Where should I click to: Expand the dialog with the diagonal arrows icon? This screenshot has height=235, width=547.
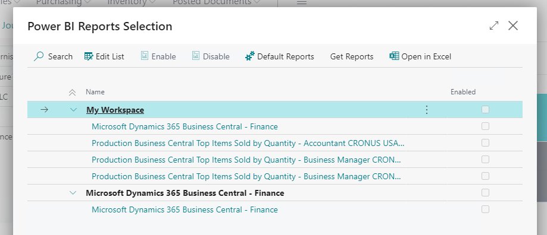494,26
